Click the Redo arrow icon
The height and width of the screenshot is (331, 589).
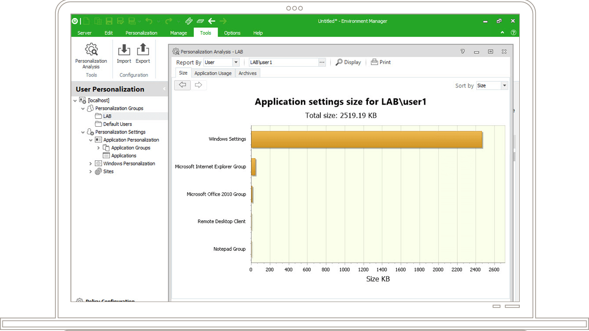click(168, 21)
